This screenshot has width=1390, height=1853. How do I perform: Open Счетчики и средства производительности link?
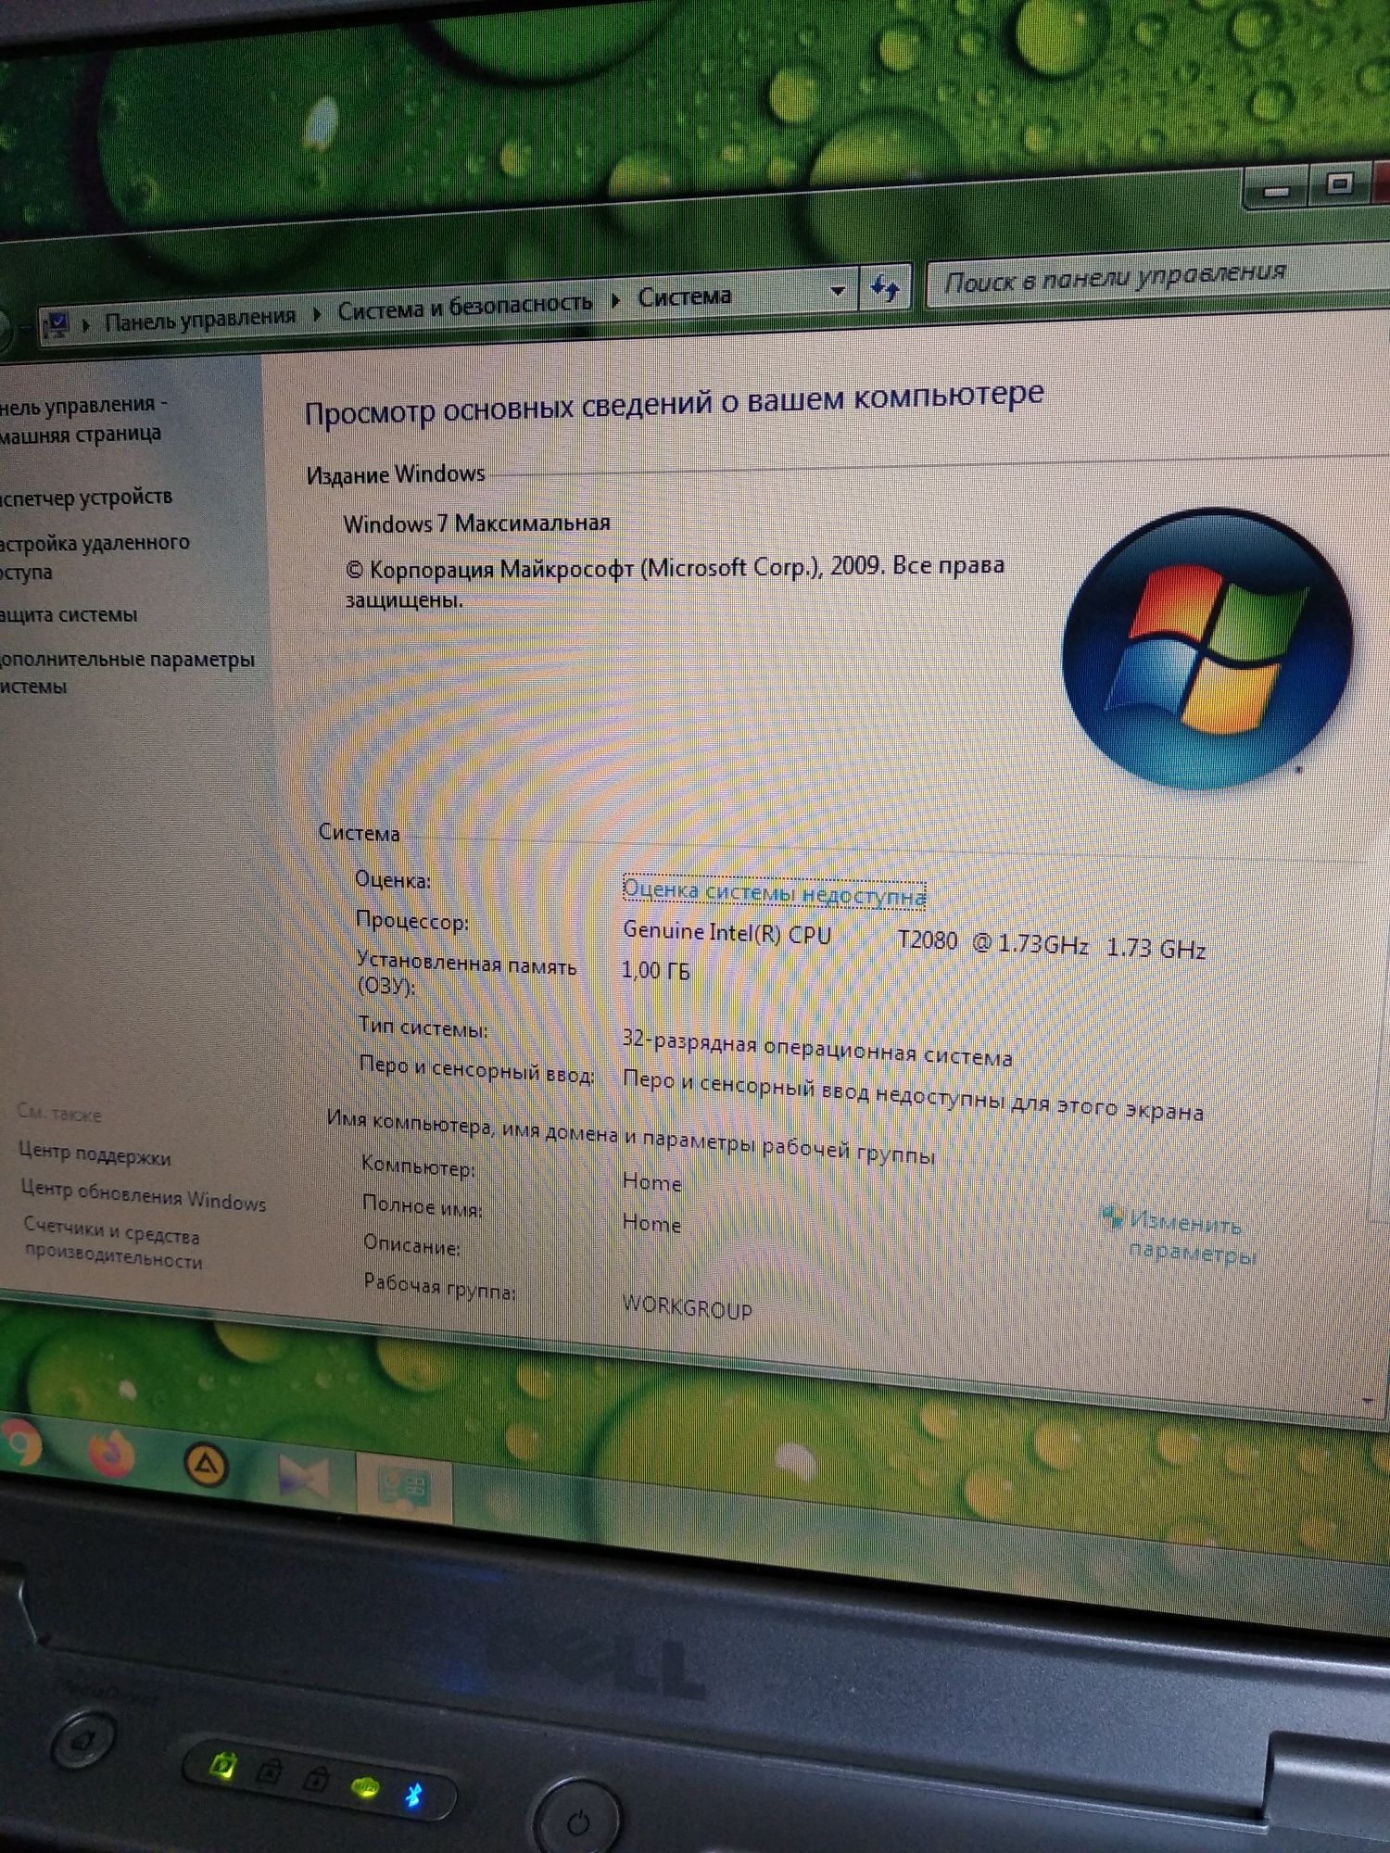pos(112,1243)
